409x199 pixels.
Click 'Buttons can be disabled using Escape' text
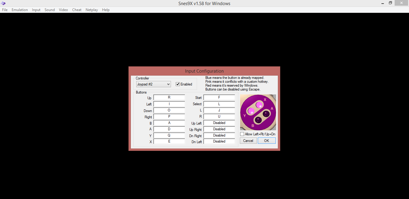(233, 89)
